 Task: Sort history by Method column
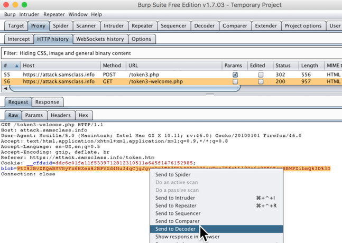[x=113, y=66]
